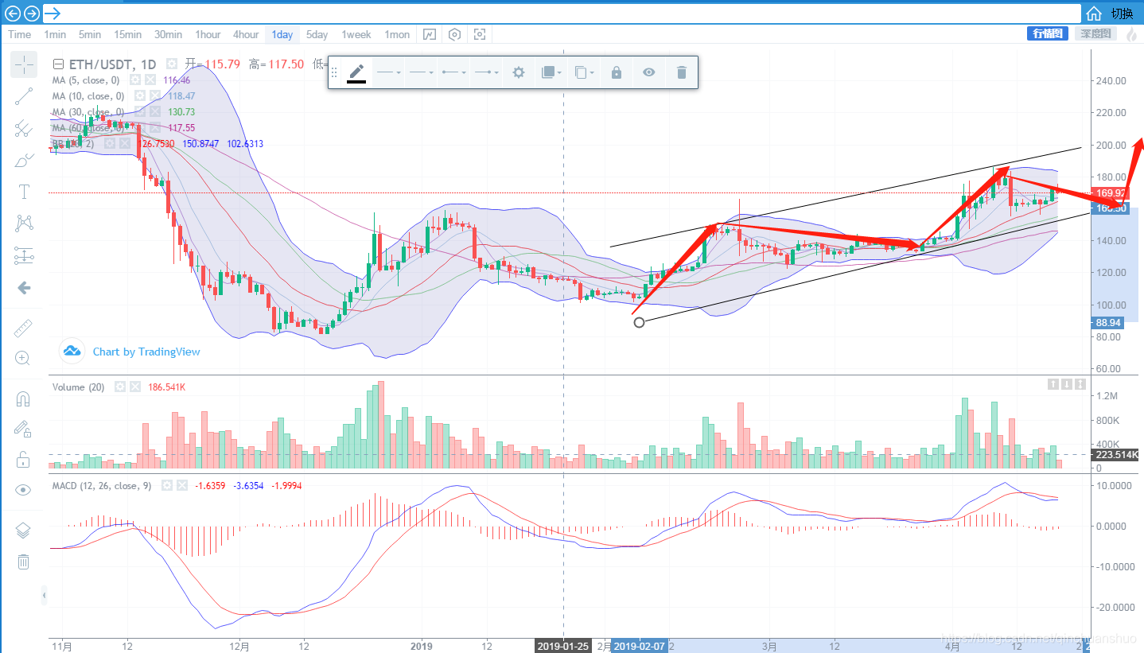Select the 1hour interval
Screen dimensions: 1144x653
208,34
